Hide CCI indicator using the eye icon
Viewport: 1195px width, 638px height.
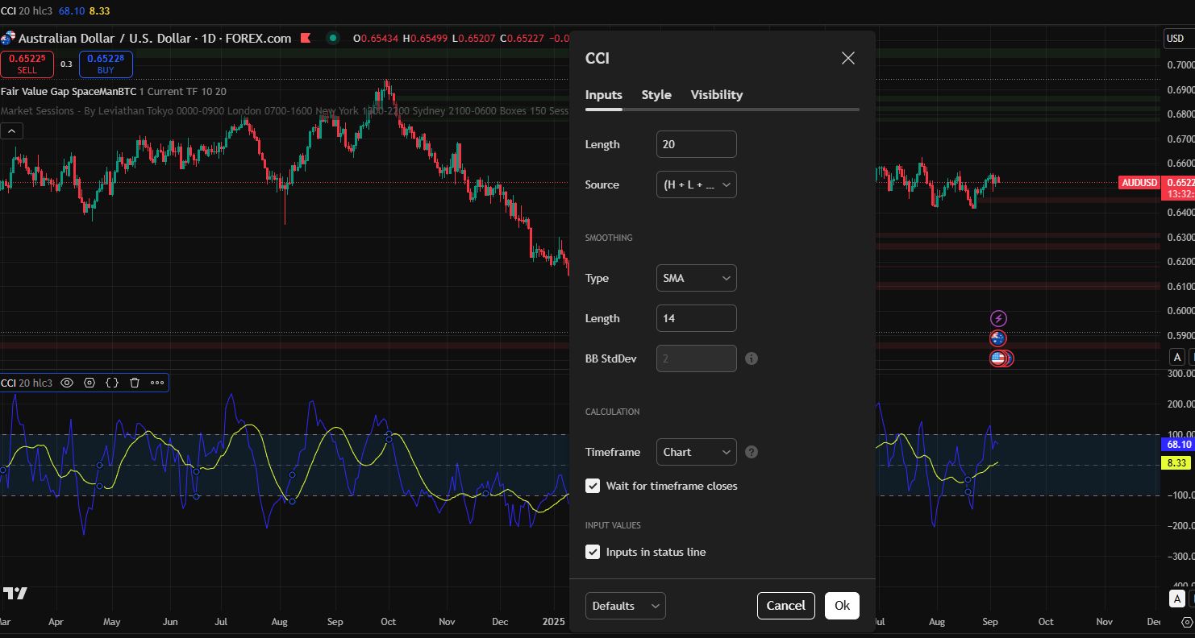tap(67, 383)
